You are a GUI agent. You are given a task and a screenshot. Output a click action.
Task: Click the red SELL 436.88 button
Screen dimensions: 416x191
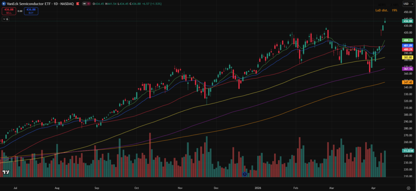[9, 11]
